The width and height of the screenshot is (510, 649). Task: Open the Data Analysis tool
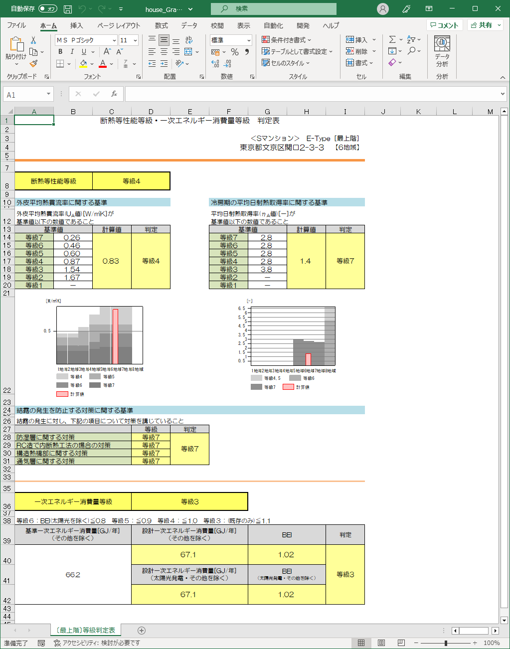pyautogui.click(x=442, y=52)
